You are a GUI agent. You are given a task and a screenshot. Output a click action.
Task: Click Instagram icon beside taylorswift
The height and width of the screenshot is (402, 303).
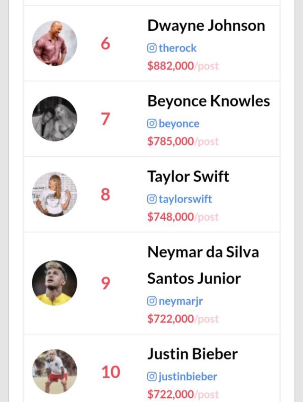[x=152, y=199]
